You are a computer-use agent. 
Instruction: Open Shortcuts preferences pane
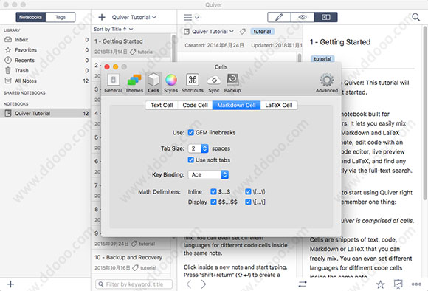tap(193, 83)
